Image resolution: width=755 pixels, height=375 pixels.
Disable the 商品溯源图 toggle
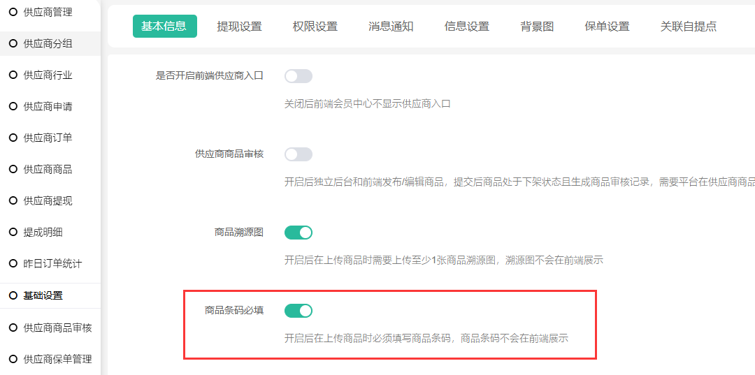299,233
